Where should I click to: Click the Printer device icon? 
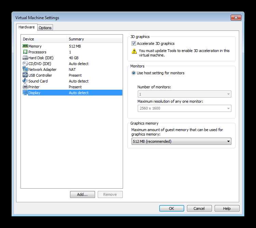click(25, 87)
